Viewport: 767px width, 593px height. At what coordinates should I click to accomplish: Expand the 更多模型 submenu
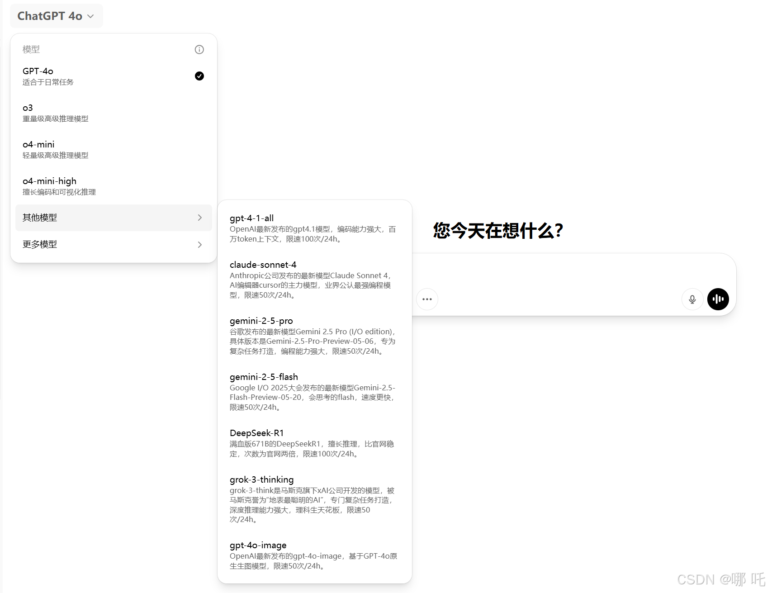pyautogui.click(x=114, y=244)
